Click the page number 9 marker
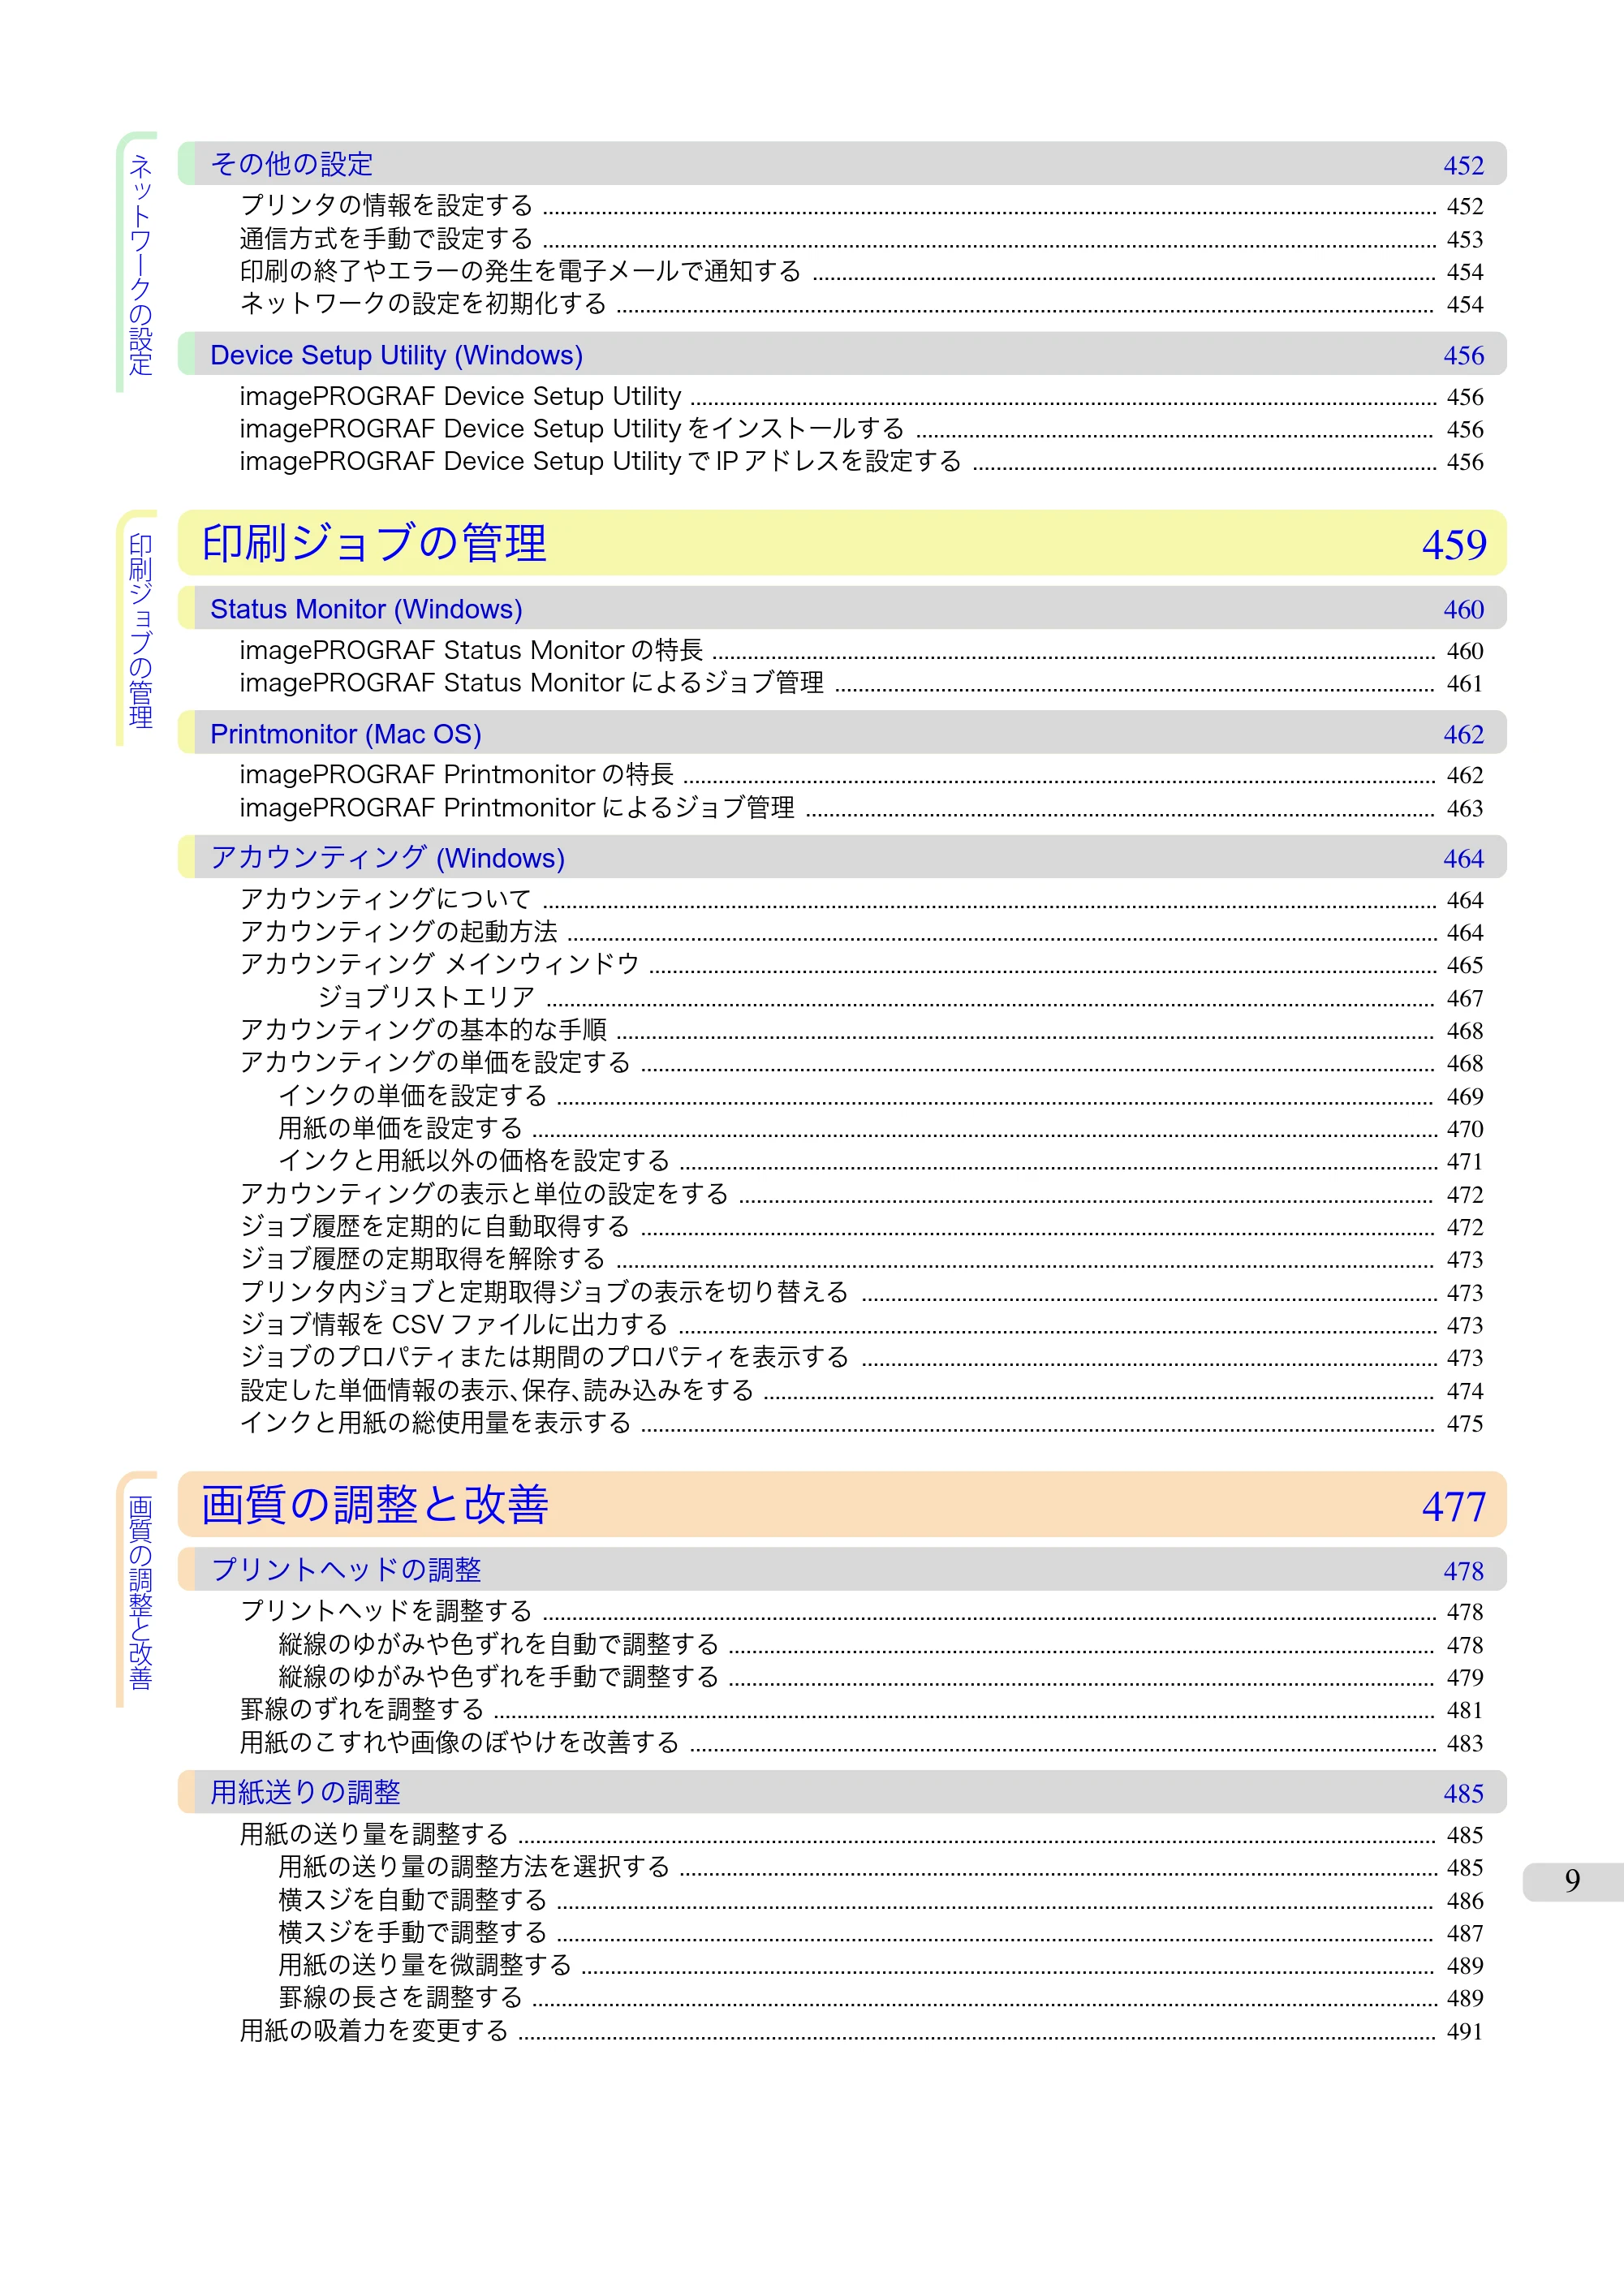The height and width of the screenshot is (2296, 1624). coord(1572,1881)
